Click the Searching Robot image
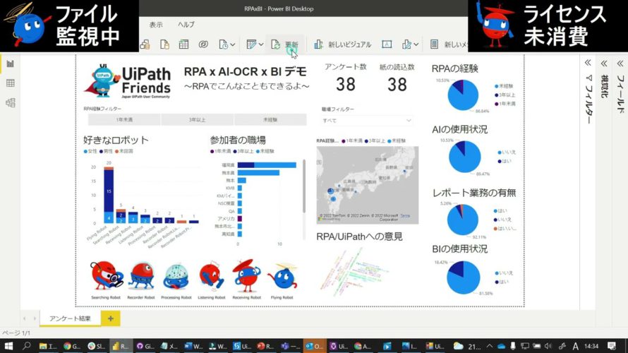 pos(106,276)
